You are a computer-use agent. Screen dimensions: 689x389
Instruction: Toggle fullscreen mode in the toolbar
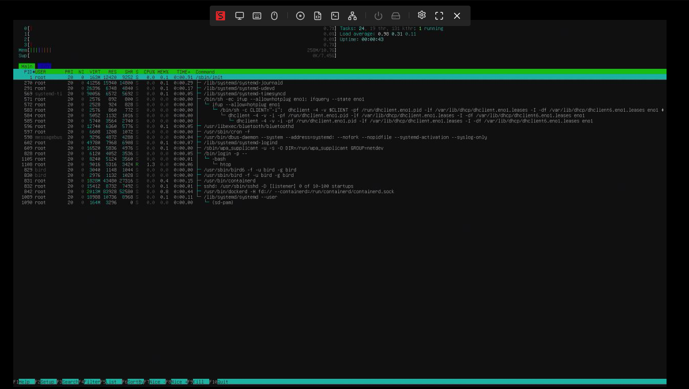(439, 16)
